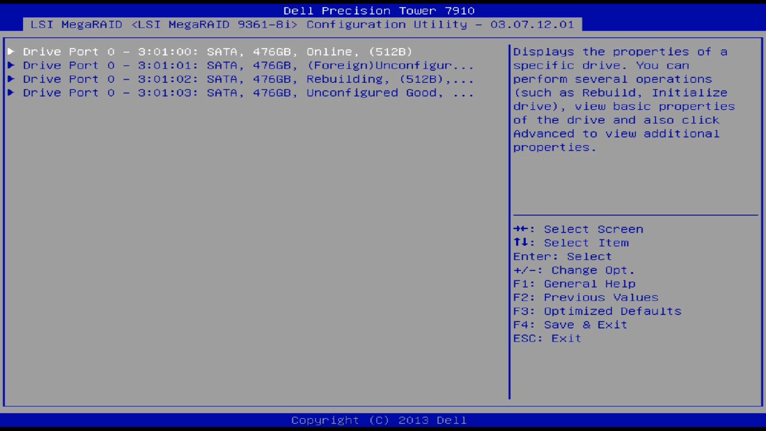Click the arrow icon beside drive 3:01:00
This screenshot has width=766, height=431.
(x=11, y=51)
